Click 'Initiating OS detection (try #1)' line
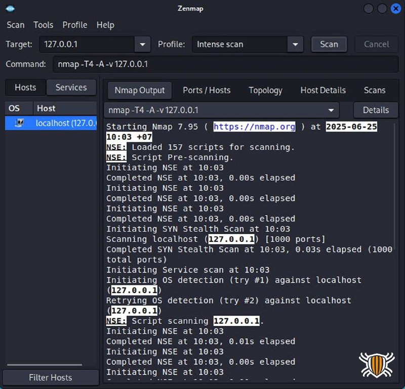The image size is (405, 389). click(234, 285)
